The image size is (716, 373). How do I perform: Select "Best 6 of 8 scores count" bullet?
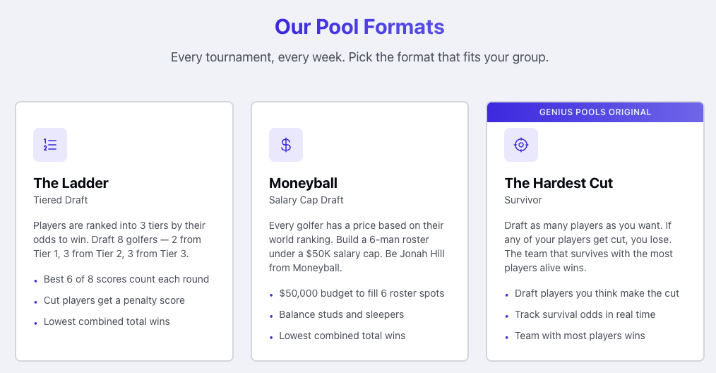point(126,279)
